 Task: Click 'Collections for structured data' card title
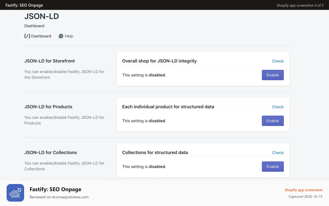[155, 152]
